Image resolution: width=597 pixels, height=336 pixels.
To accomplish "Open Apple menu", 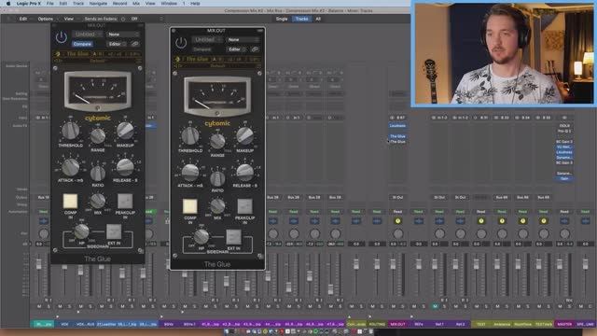I will point(8,4).
